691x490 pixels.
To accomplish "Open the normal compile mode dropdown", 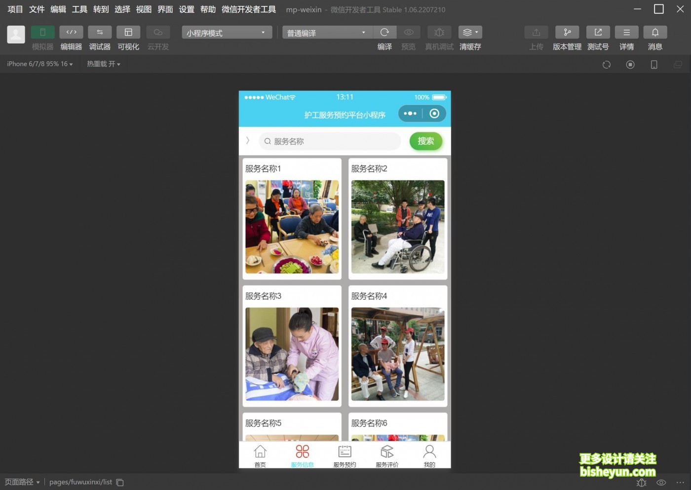I will (327, 33).
